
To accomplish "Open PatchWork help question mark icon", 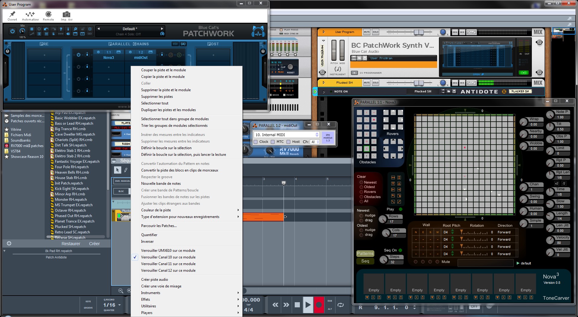I will [x=61, y=29].
